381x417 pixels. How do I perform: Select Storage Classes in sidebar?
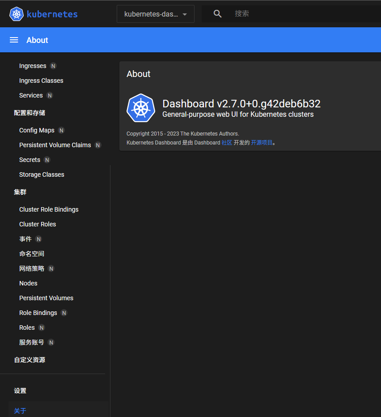tap(42, 174)
